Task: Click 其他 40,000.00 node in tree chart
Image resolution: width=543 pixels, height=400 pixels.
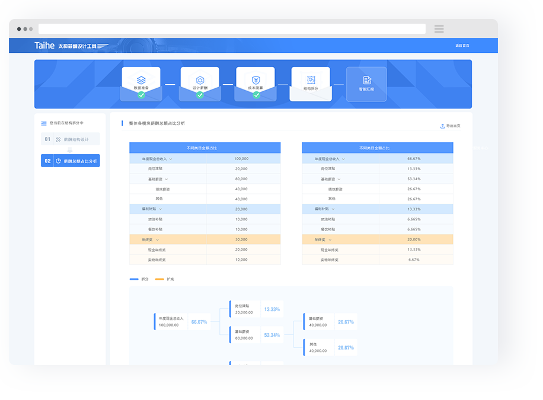Action: (x=330, y=347)
